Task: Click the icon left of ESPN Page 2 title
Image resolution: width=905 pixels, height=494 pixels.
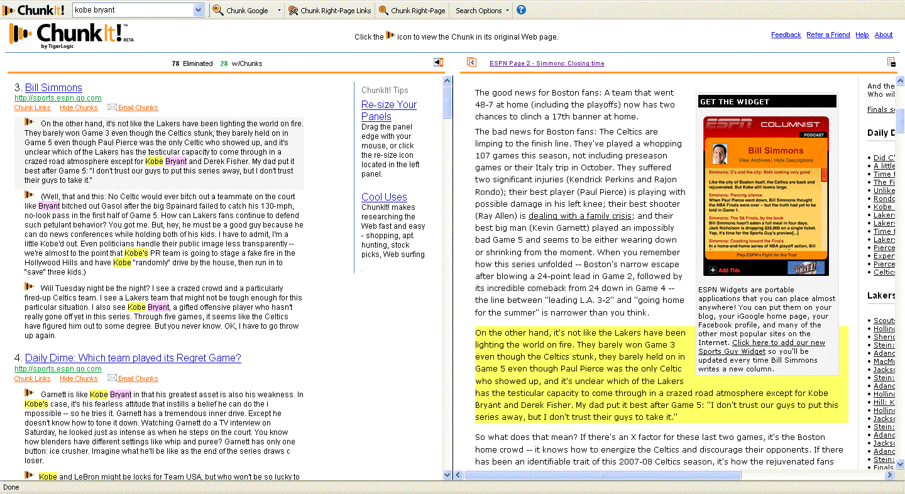Action: (472, 62)
